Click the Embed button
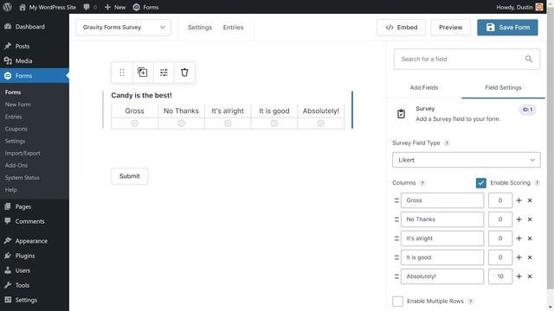The height and width of the screenshot is (311, 554). click(x=402, y=28)
